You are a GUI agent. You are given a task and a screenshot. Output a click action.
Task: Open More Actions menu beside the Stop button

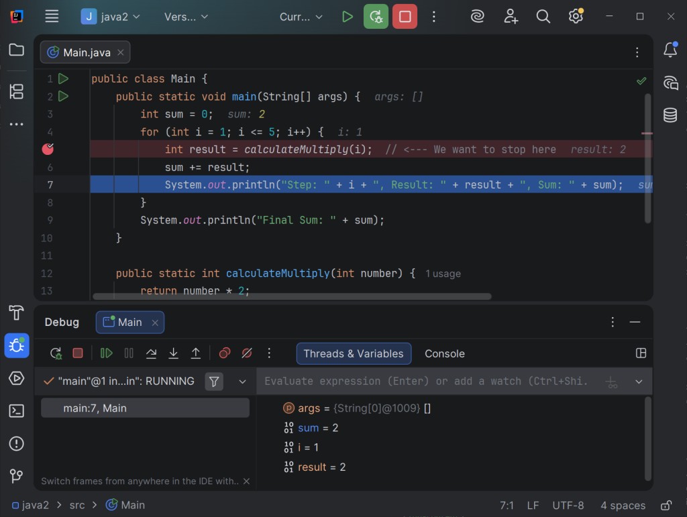pyautogui.click(x=434, y=17)
